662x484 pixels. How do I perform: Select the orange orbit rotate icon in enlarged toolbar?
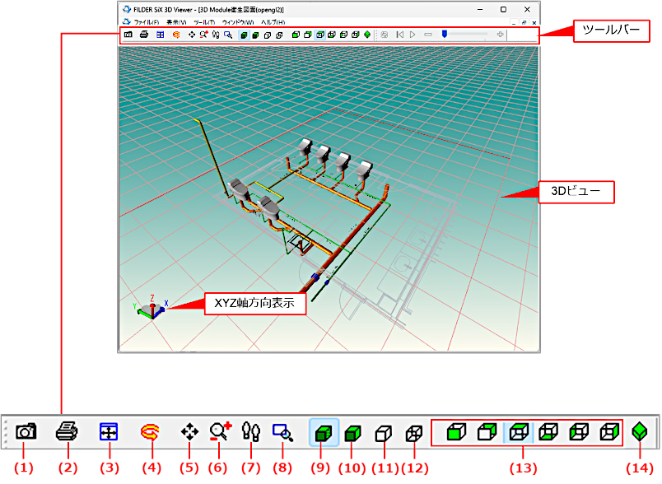[149, 431]
